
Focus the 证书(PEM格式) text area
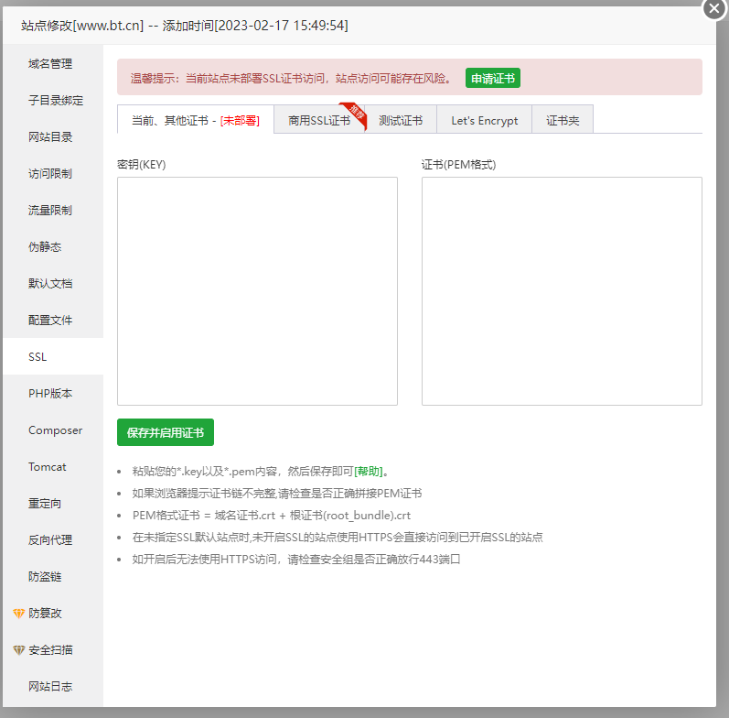point(562,290)
